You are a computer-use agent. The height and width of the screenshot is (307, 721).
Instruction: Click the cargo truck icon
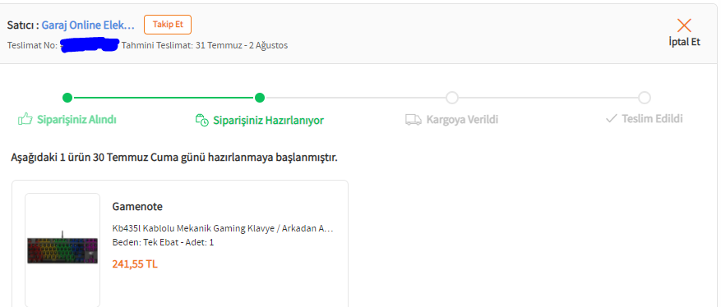413,120
